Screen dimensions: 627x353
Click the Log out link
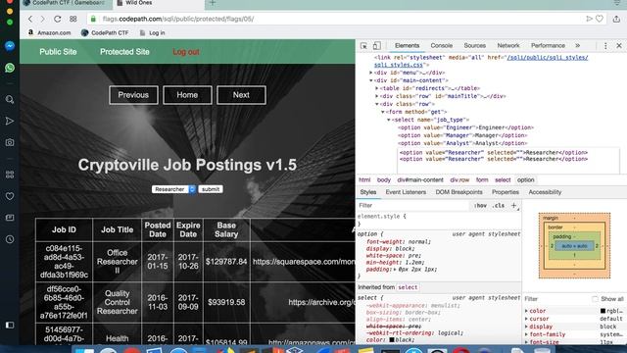click(186, 52)
